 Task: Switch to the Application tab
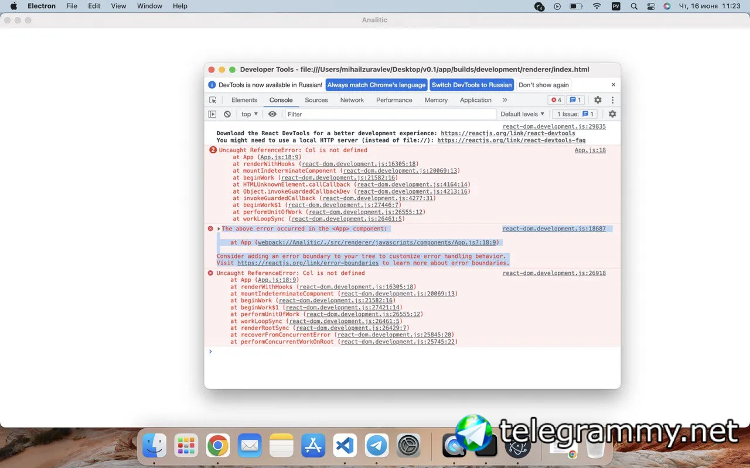pos(476,100)
